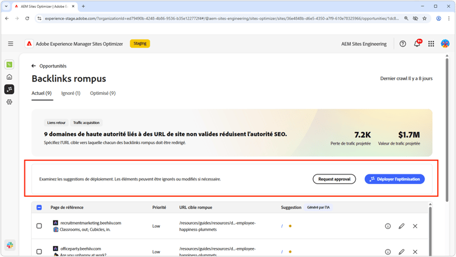Open the user profile avatar

[x=445, y=44]
